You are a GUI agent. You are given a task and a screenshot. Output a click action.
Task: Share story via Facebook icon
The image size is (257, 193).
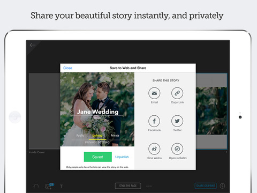pyautogui.click(x=154, y=121)
